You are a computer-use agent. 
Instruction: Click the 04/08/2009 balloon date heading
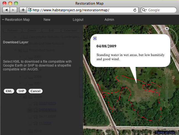[x=106, y=46]
